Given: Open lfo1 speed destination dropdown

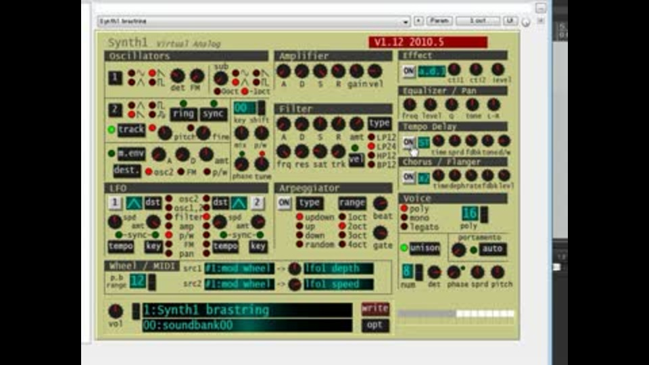Looking at the screenshot, I should [x=339, y=284].
